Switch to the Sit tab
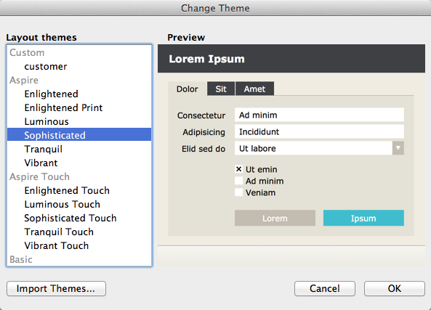431x310 pixels. (x=221, y=89)
